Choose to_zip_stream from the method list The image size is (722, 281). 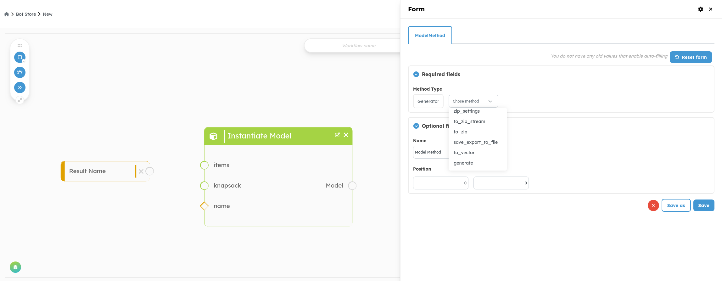tap(478, 121)
